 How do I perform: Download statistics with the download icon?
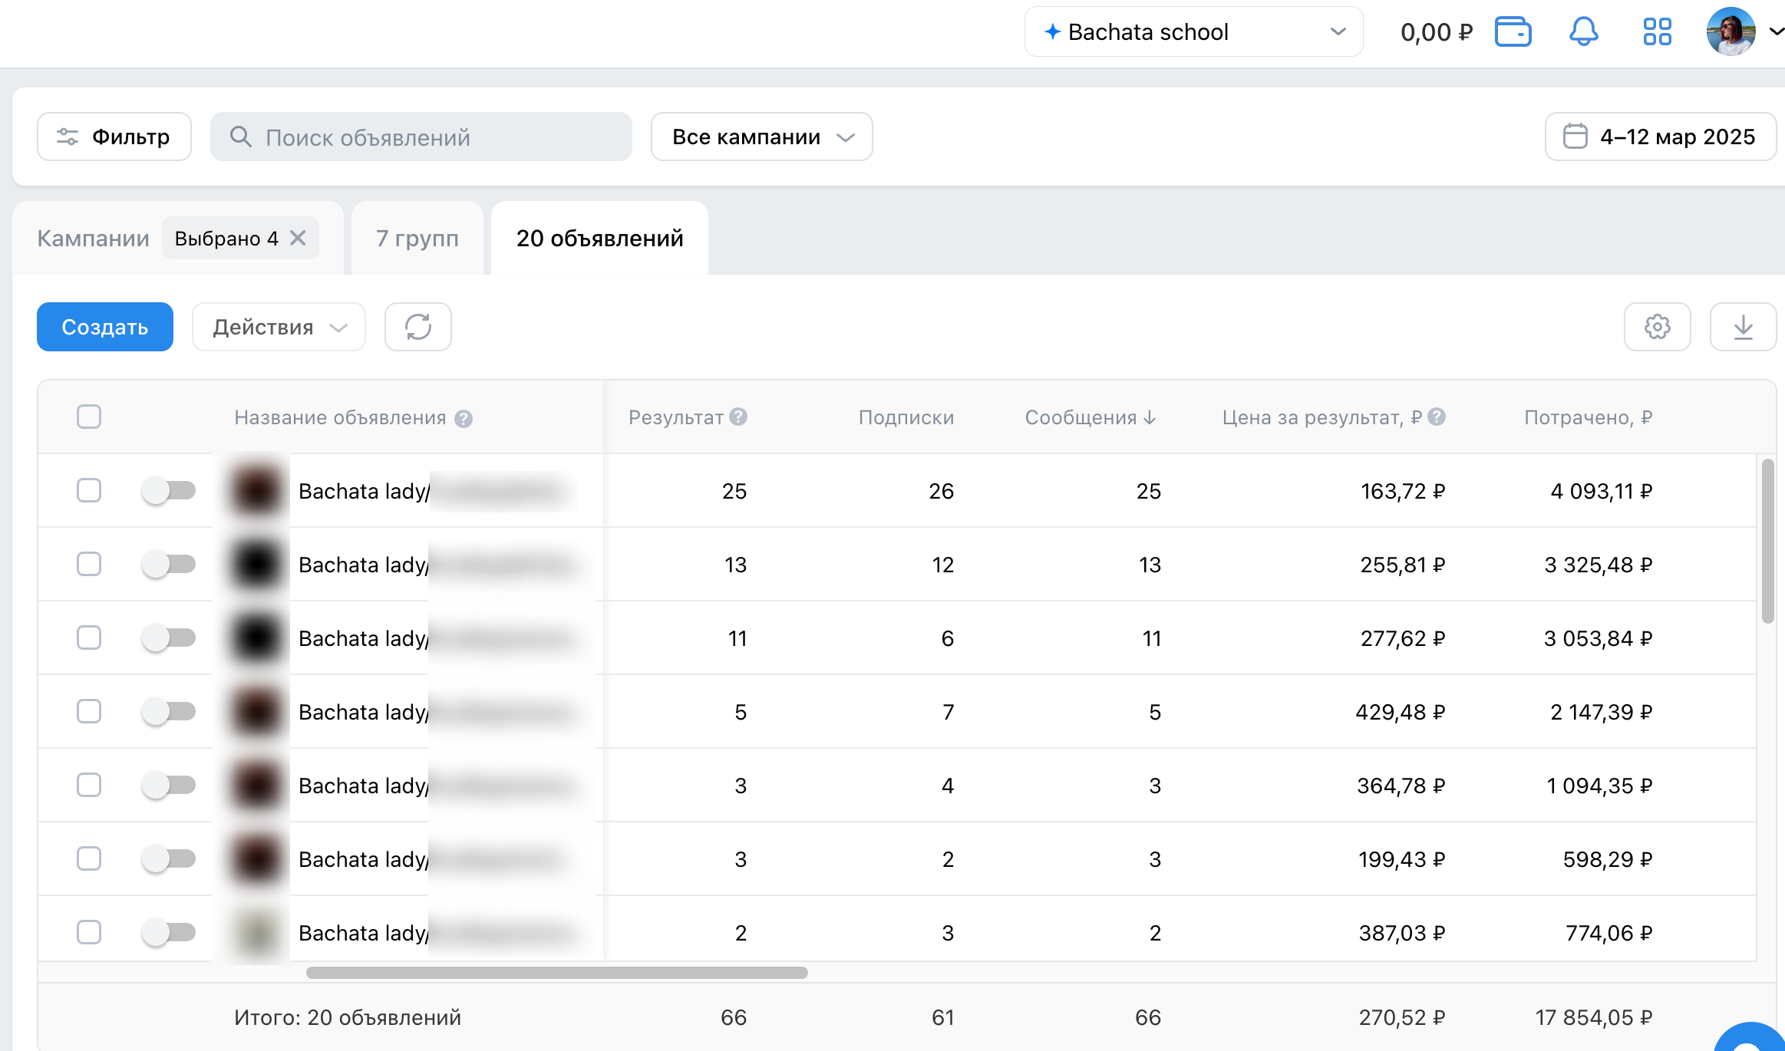(x=1743, y=327)
